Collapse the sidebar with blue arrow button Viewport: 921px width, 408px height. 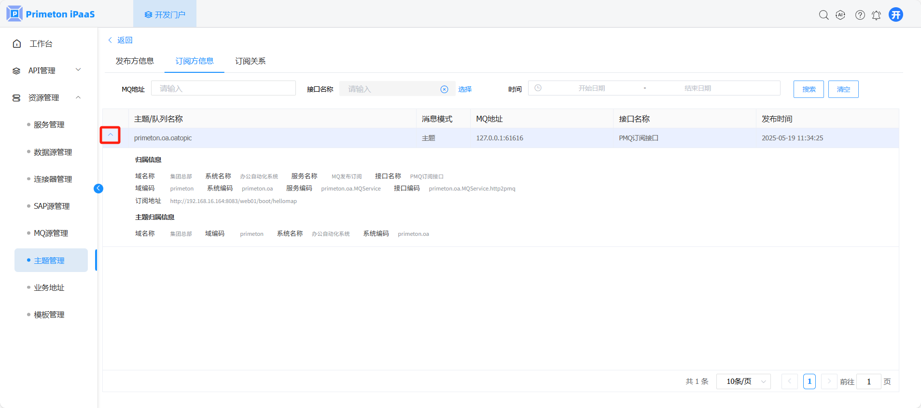pos(98,189)
